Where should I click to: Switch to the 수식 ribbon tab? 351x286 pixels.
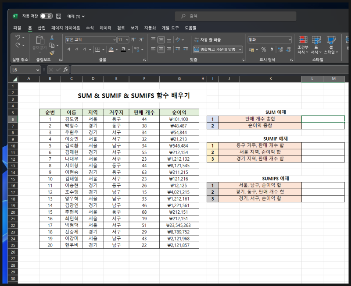[x=90, y=28]
